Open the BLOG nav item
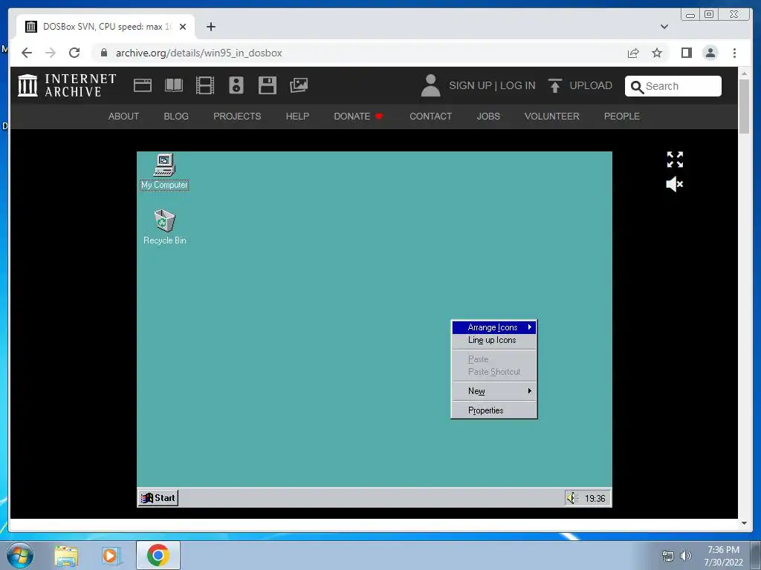 pyautogui.click(x=176, y=117)
